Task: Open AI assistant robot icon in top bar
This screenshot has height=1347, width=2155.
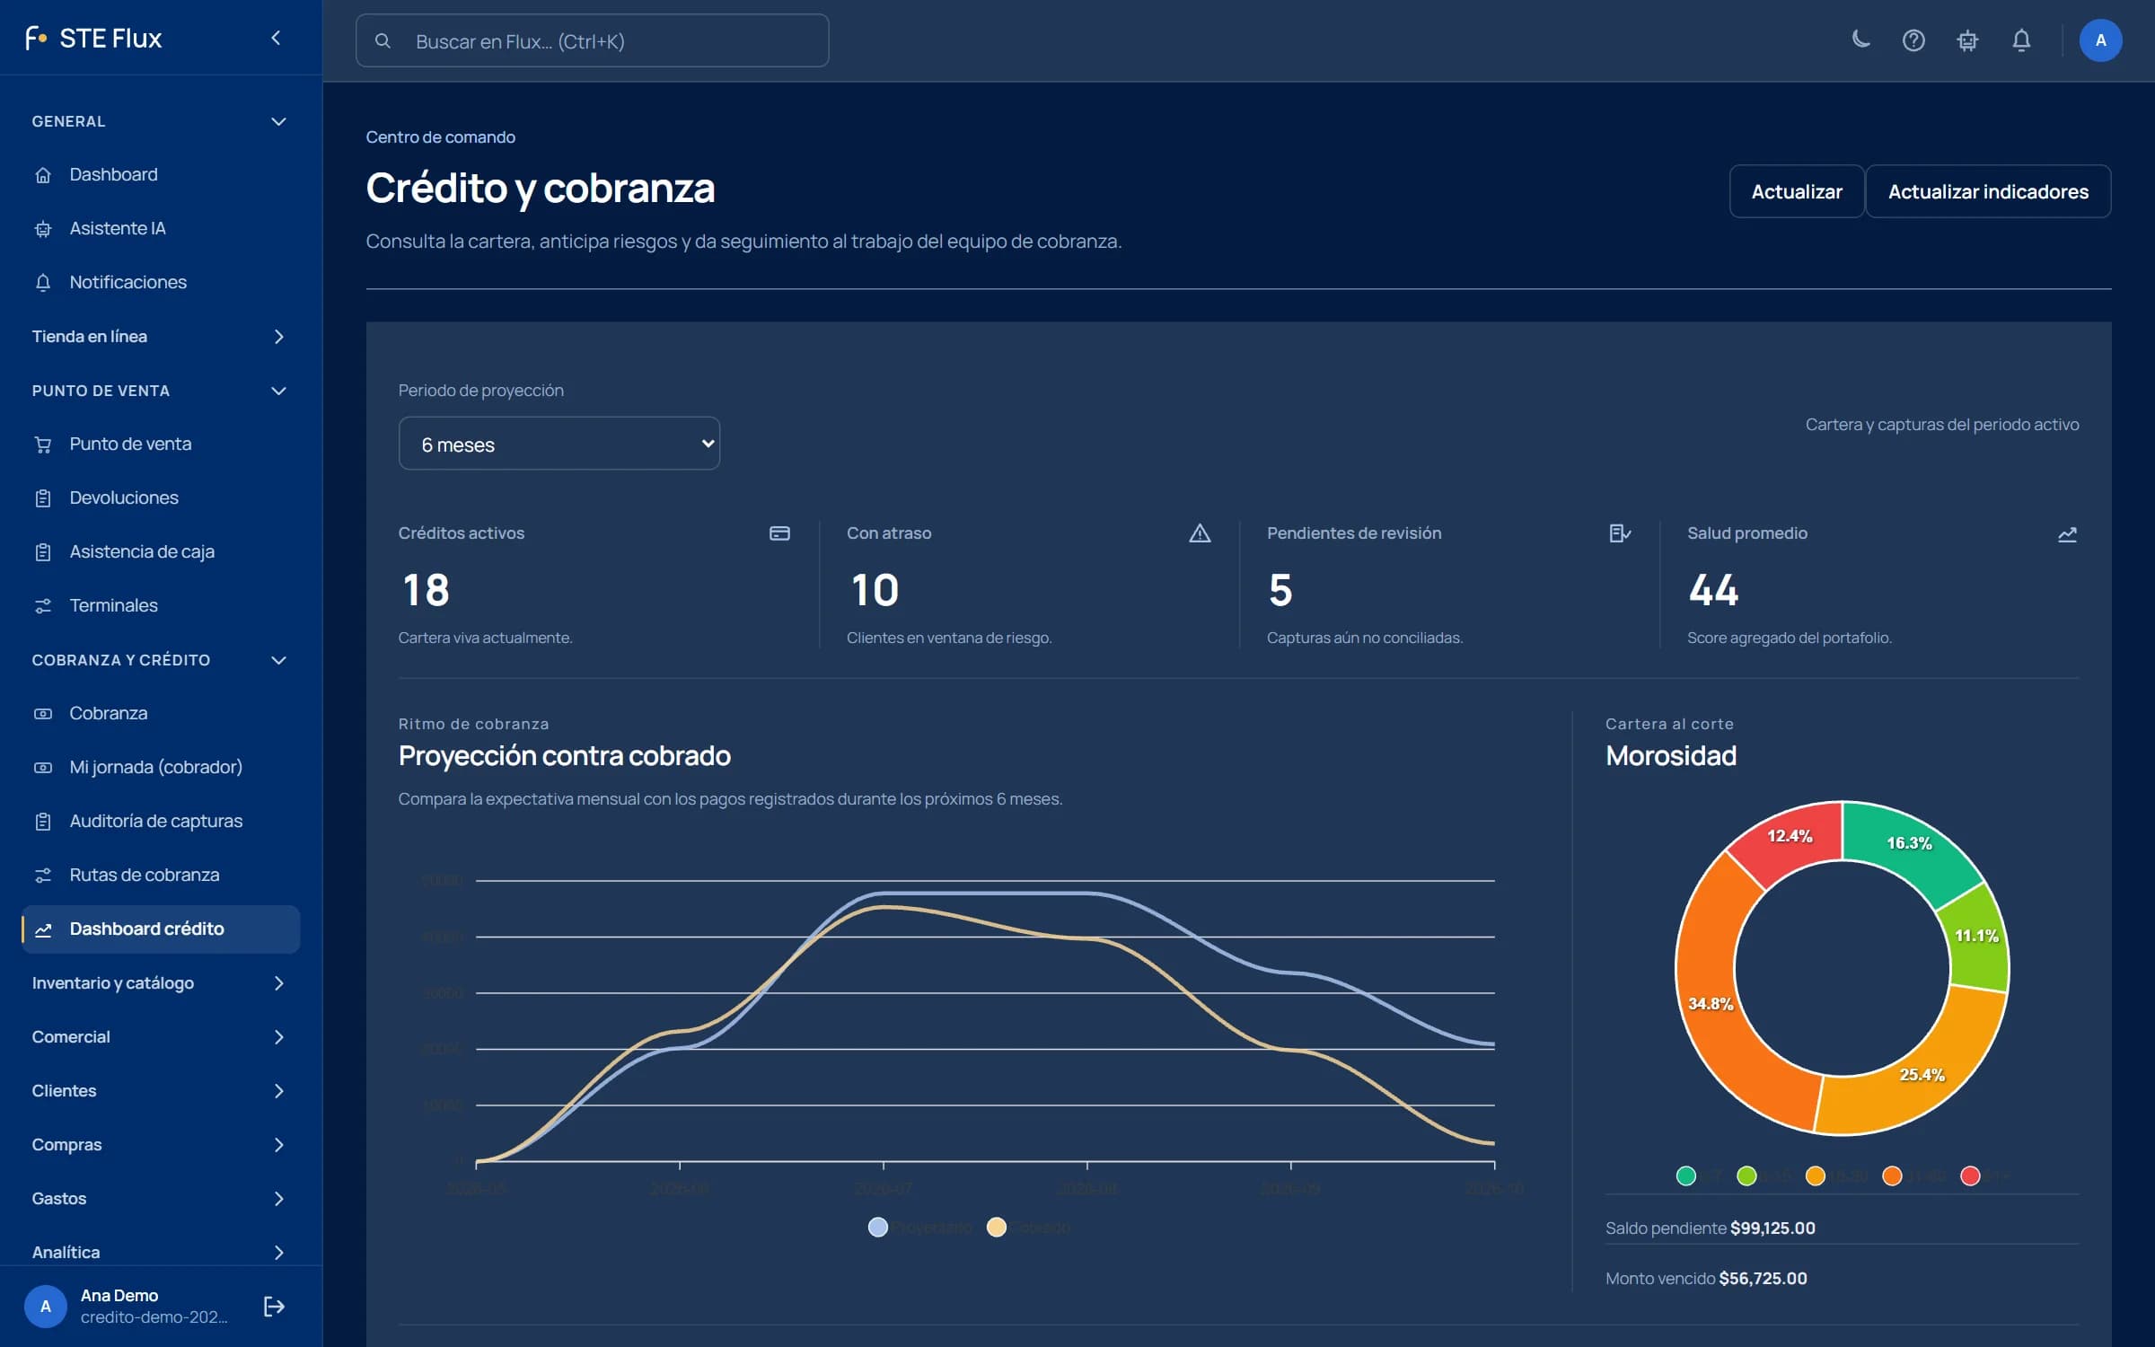Action: point(1967,40)
